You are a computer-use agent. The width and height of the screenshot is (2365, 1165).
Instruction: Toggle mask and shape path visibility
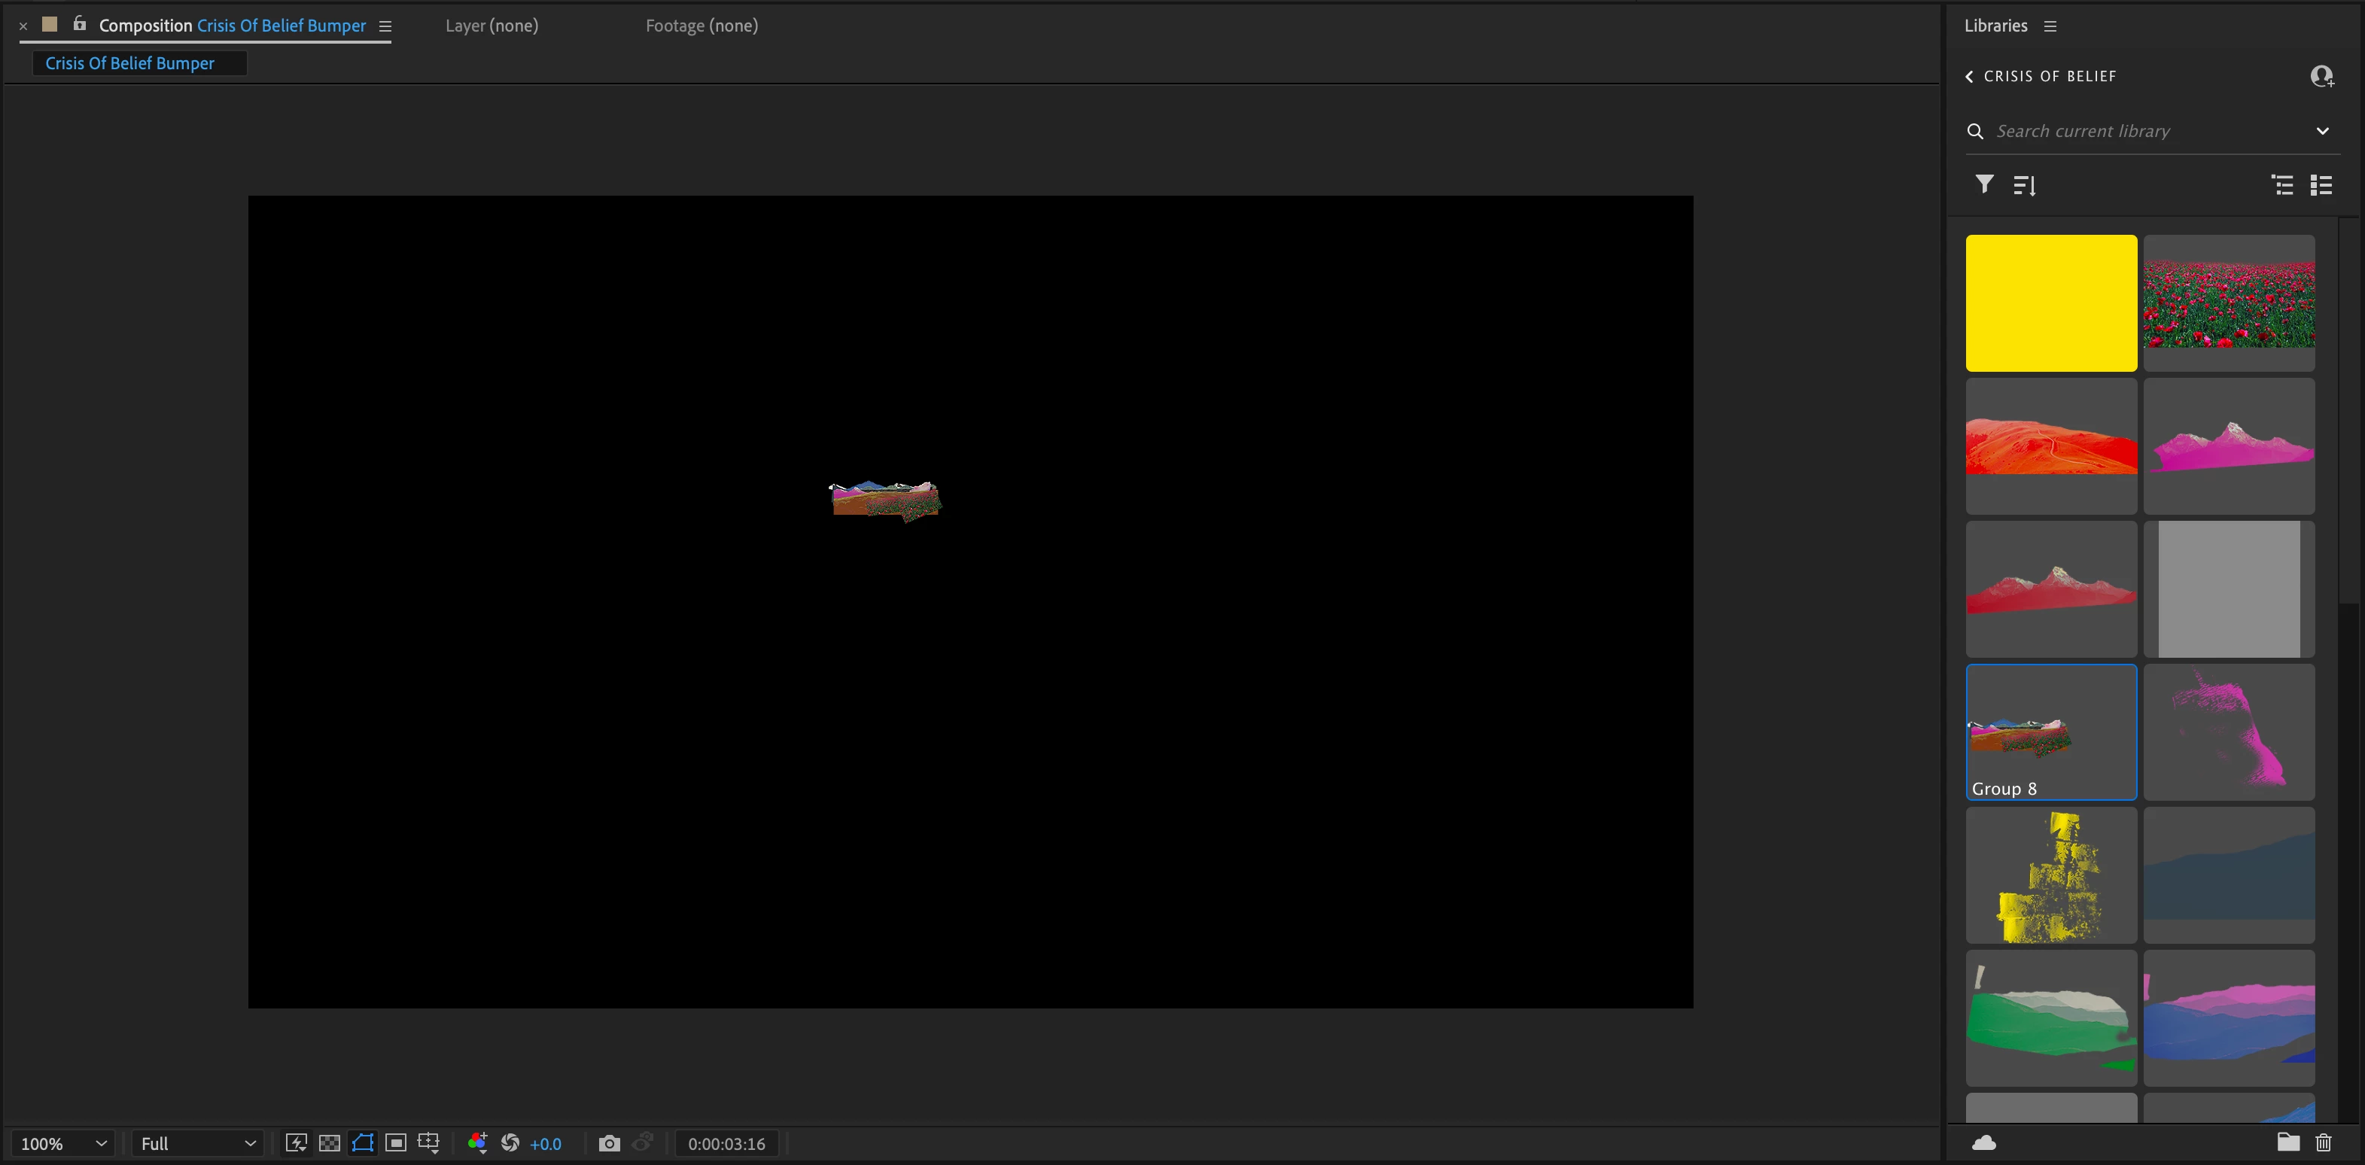[x=363, y=1143]
